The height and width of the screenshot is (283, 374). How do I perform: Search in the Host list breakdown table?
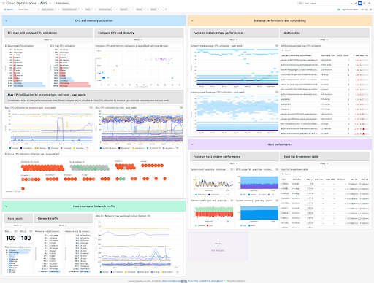point(300,174)
